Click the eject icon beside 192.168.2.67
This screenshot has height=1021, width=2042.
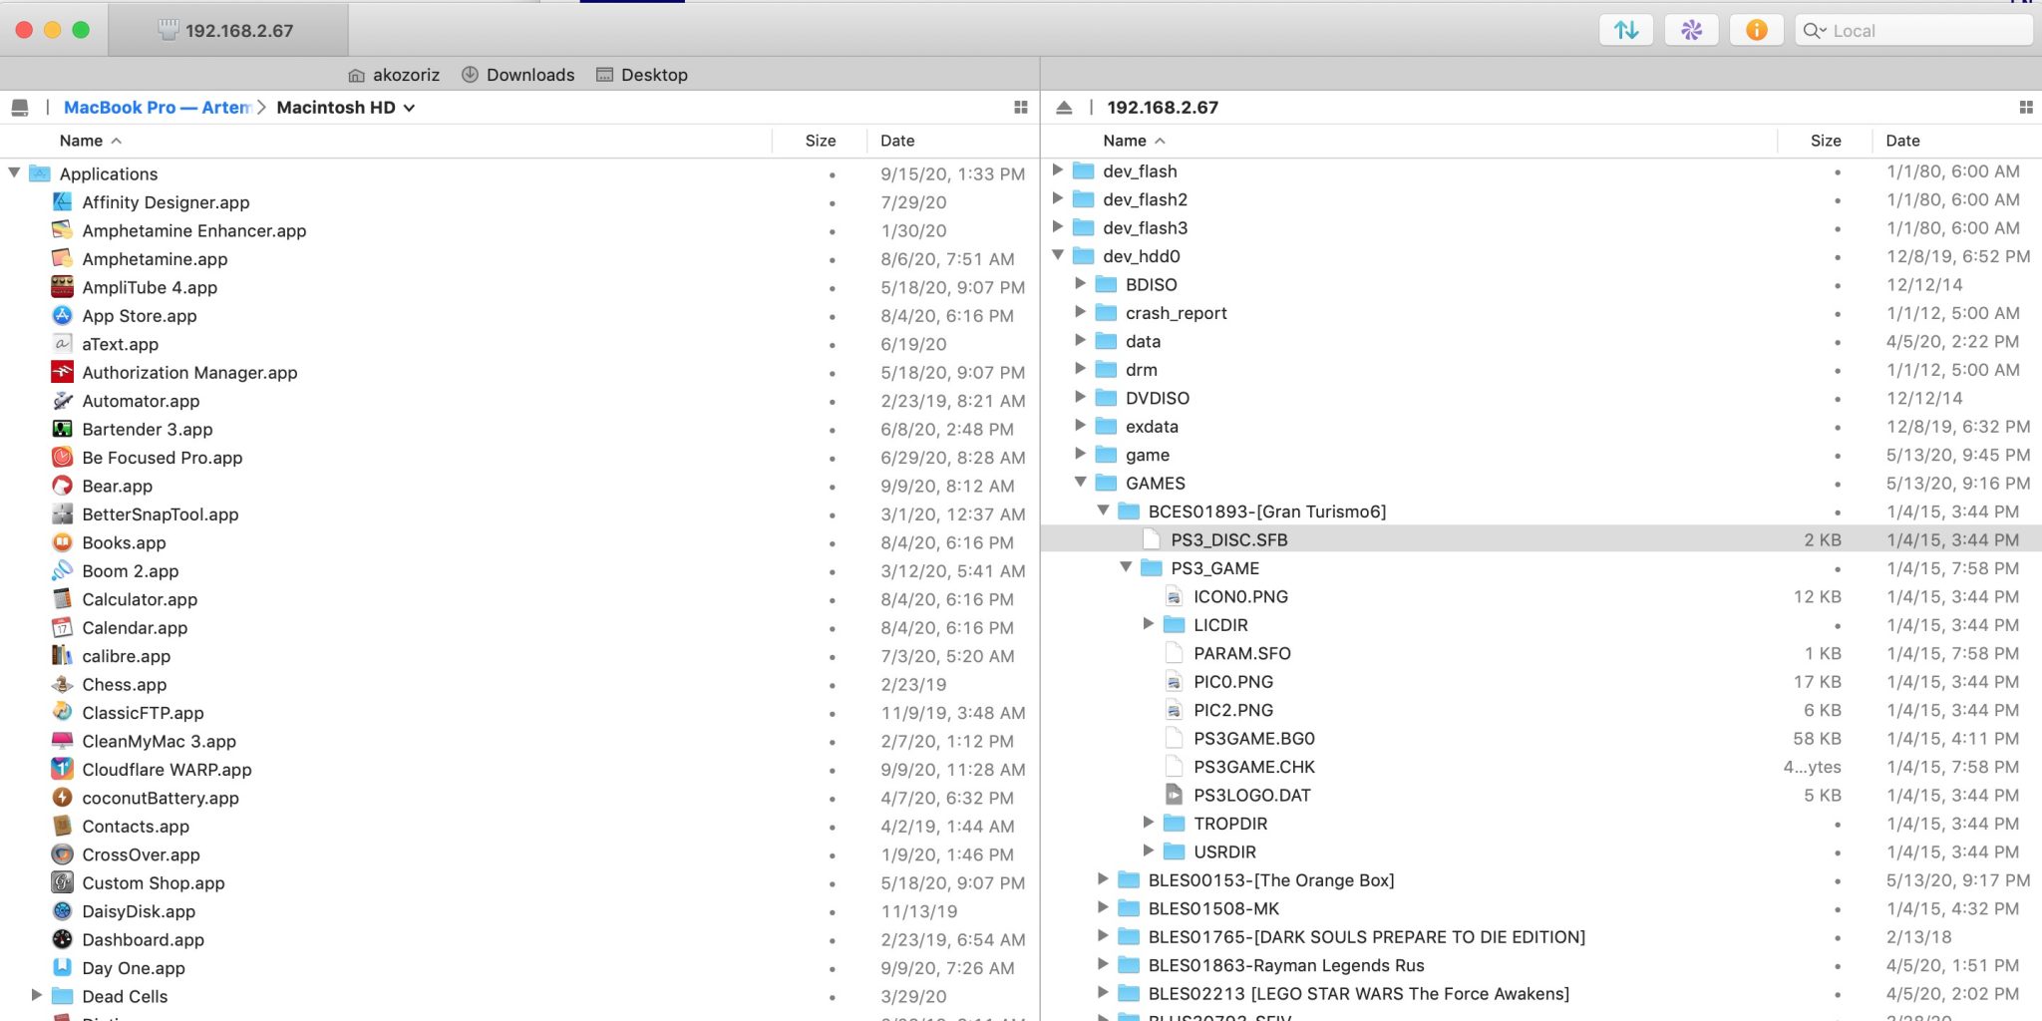(1064, 107)
